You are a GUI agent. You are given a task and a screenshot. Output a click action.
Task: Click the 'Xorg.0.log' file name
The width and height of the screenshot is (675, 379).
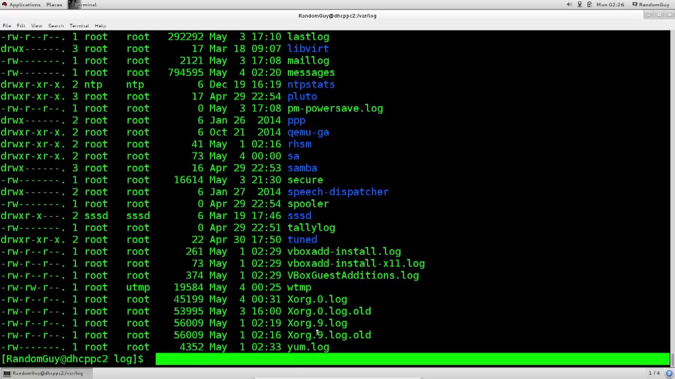[317, 300]
